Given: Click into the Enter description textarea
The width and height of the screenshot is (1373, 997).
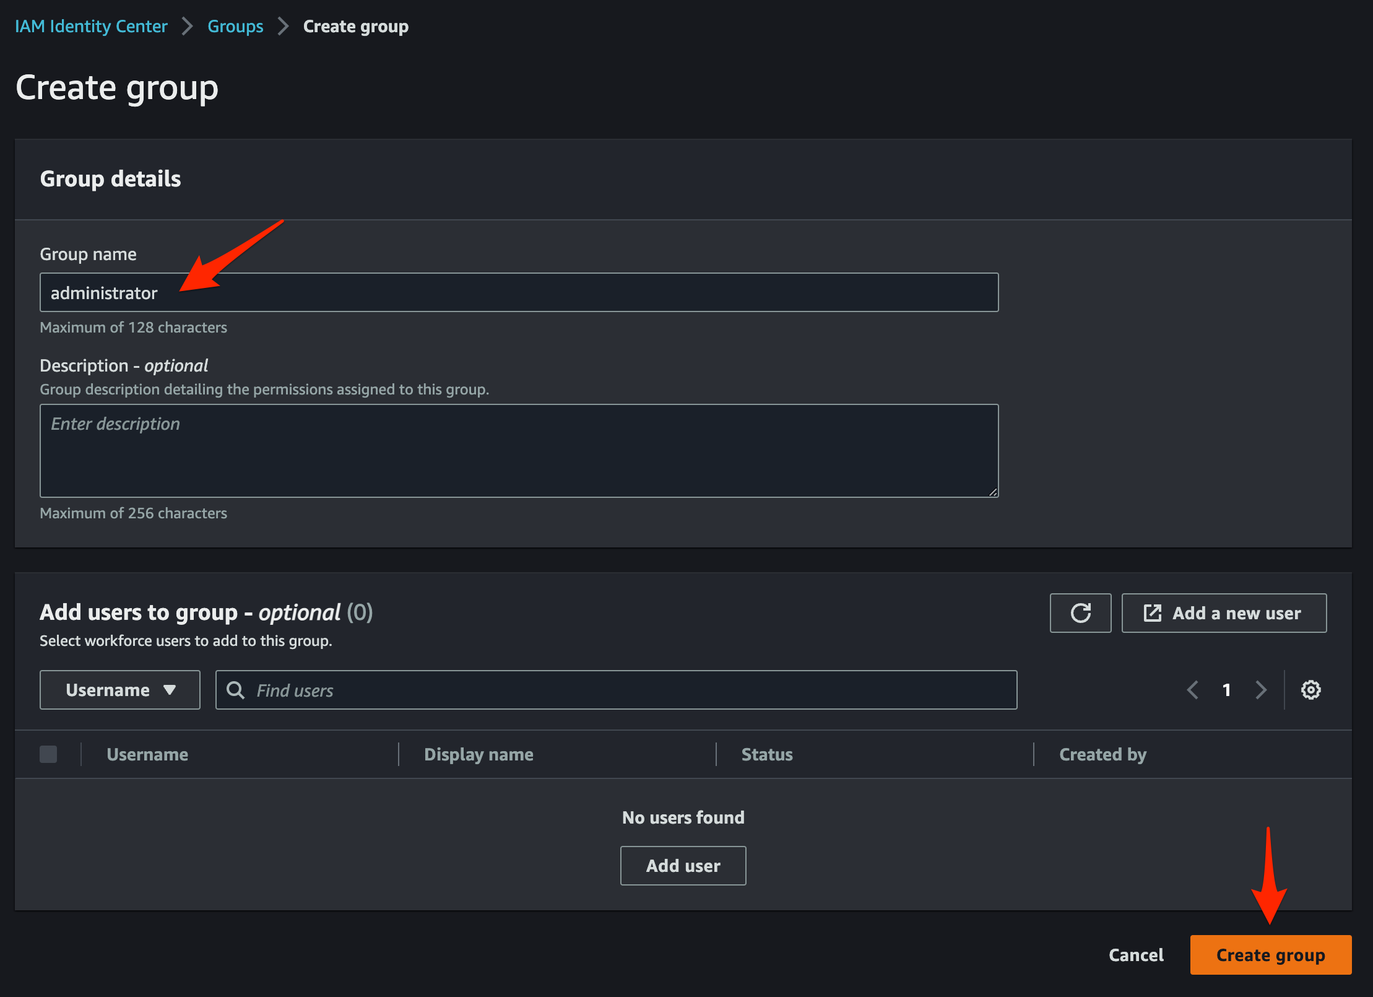Looking at the screenshot, I should 519,451.
